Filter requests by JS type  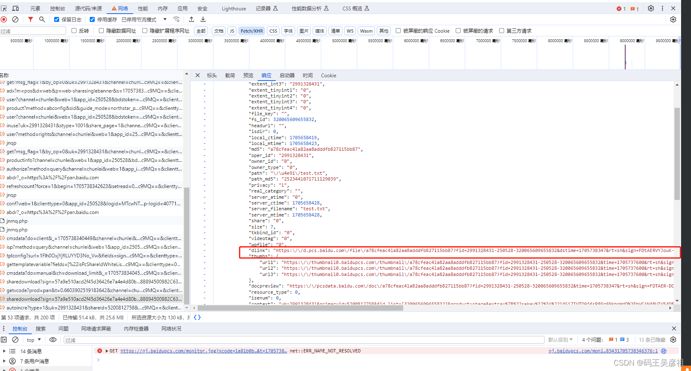[232, 31]
